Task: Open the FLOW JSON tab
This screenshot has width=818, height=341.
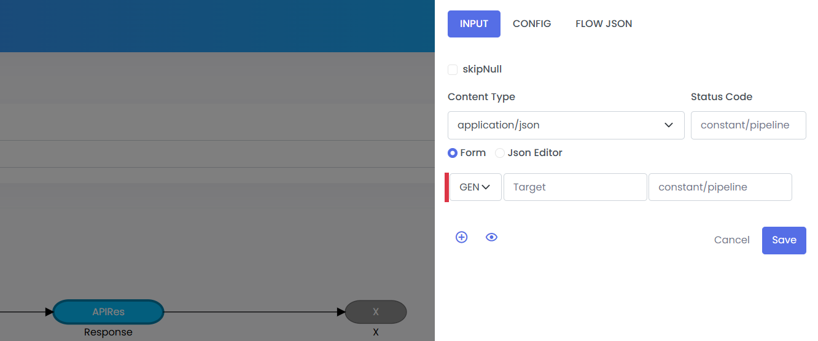Action: [603, 24]
